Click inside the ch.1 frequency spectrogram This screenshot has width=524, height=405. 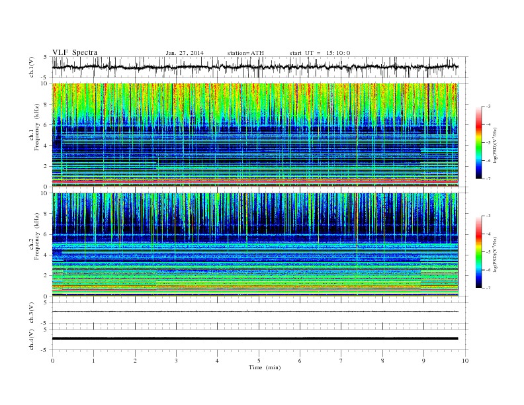255,135
